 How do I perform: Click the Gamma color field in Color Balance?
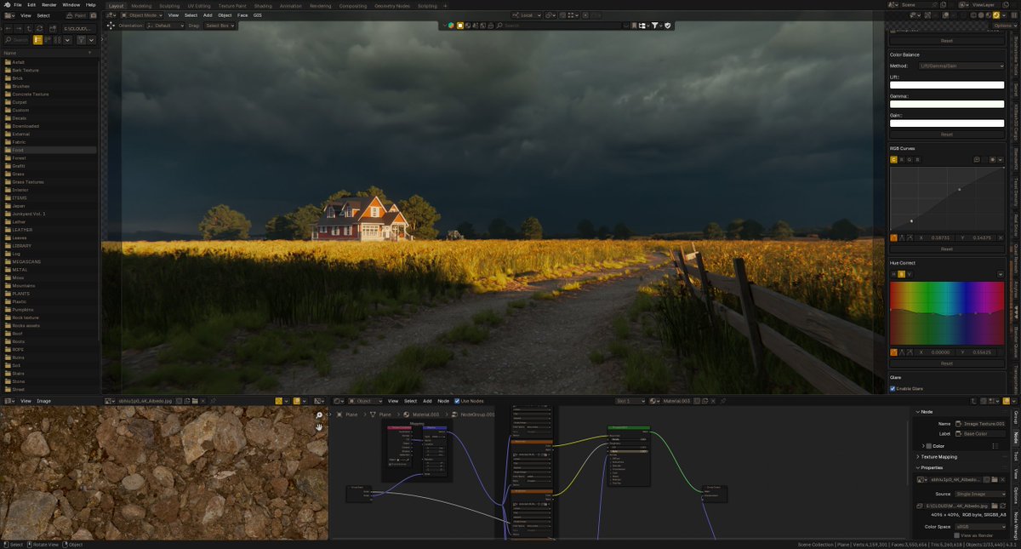[947, 104]
